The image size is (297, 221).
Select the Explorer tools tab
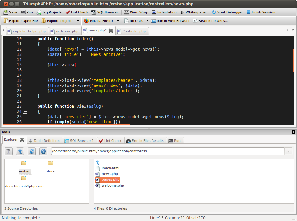[x=11, y=140]
